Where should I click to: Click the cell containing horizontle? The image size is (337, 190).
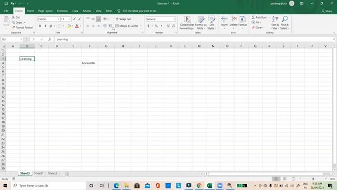pyautogui.click(x=90, y=63)
